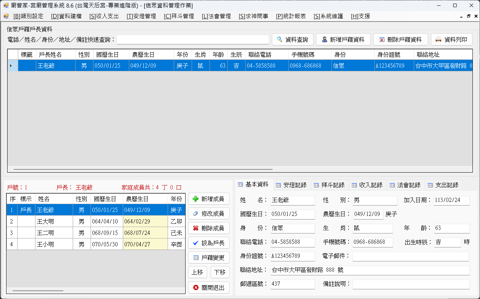Click horizontal scrollbar of household grid
The image size is (480, 299).
(x=143, y=169)
